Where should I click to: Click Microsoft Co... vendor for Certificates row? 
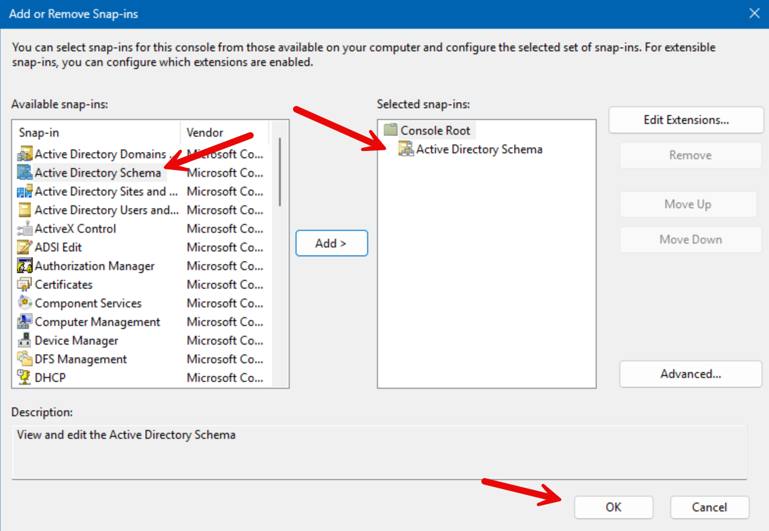225,284
